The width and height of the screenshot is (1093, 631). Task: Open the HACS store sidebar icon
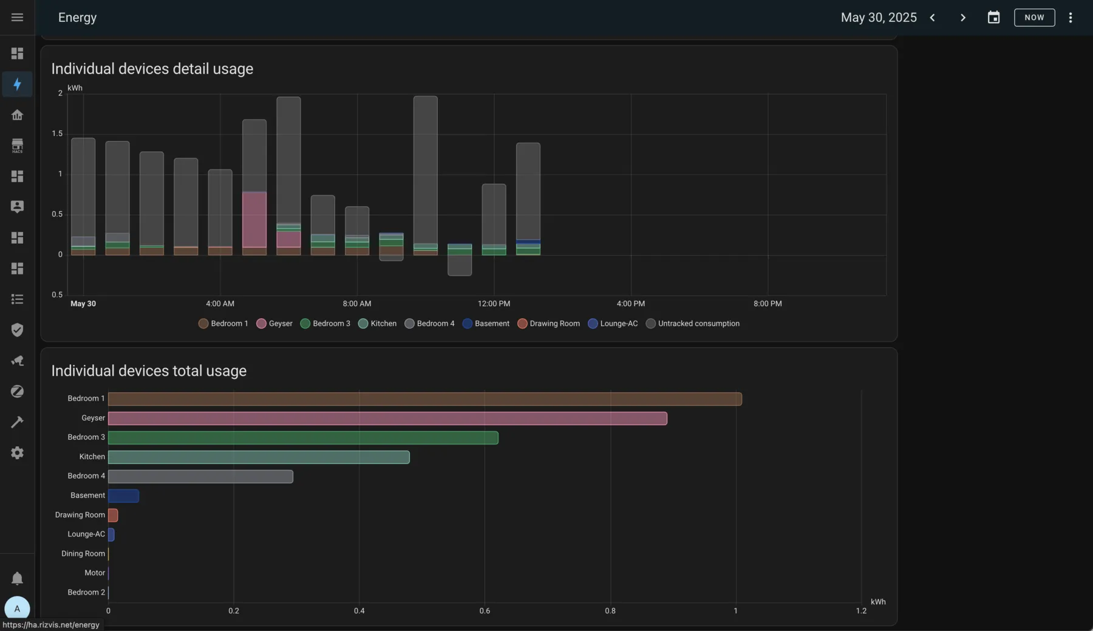point(17,146)
